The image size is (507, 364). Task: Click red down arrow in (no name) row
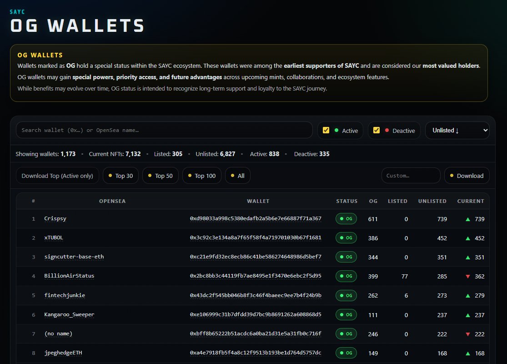(467, 334)
